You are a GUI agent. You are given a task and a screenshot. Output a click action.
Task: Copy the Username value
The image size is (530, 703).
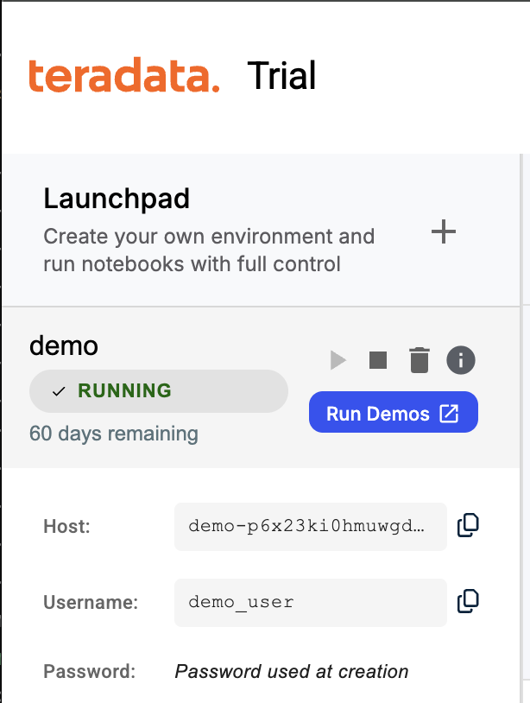(x=468, y=601)
